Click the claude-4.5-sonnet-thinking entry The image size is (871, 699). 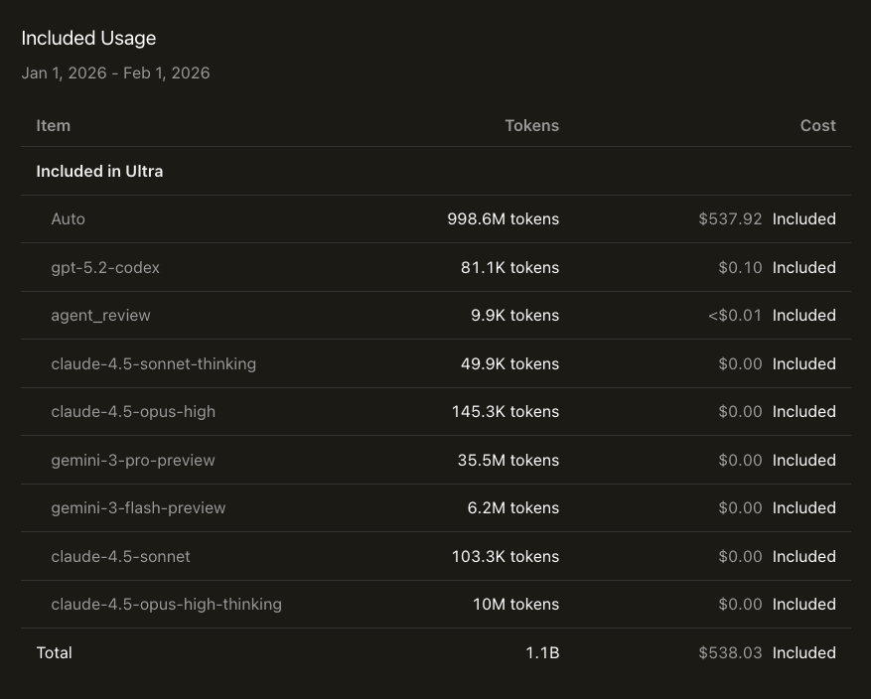pos(153,363)
